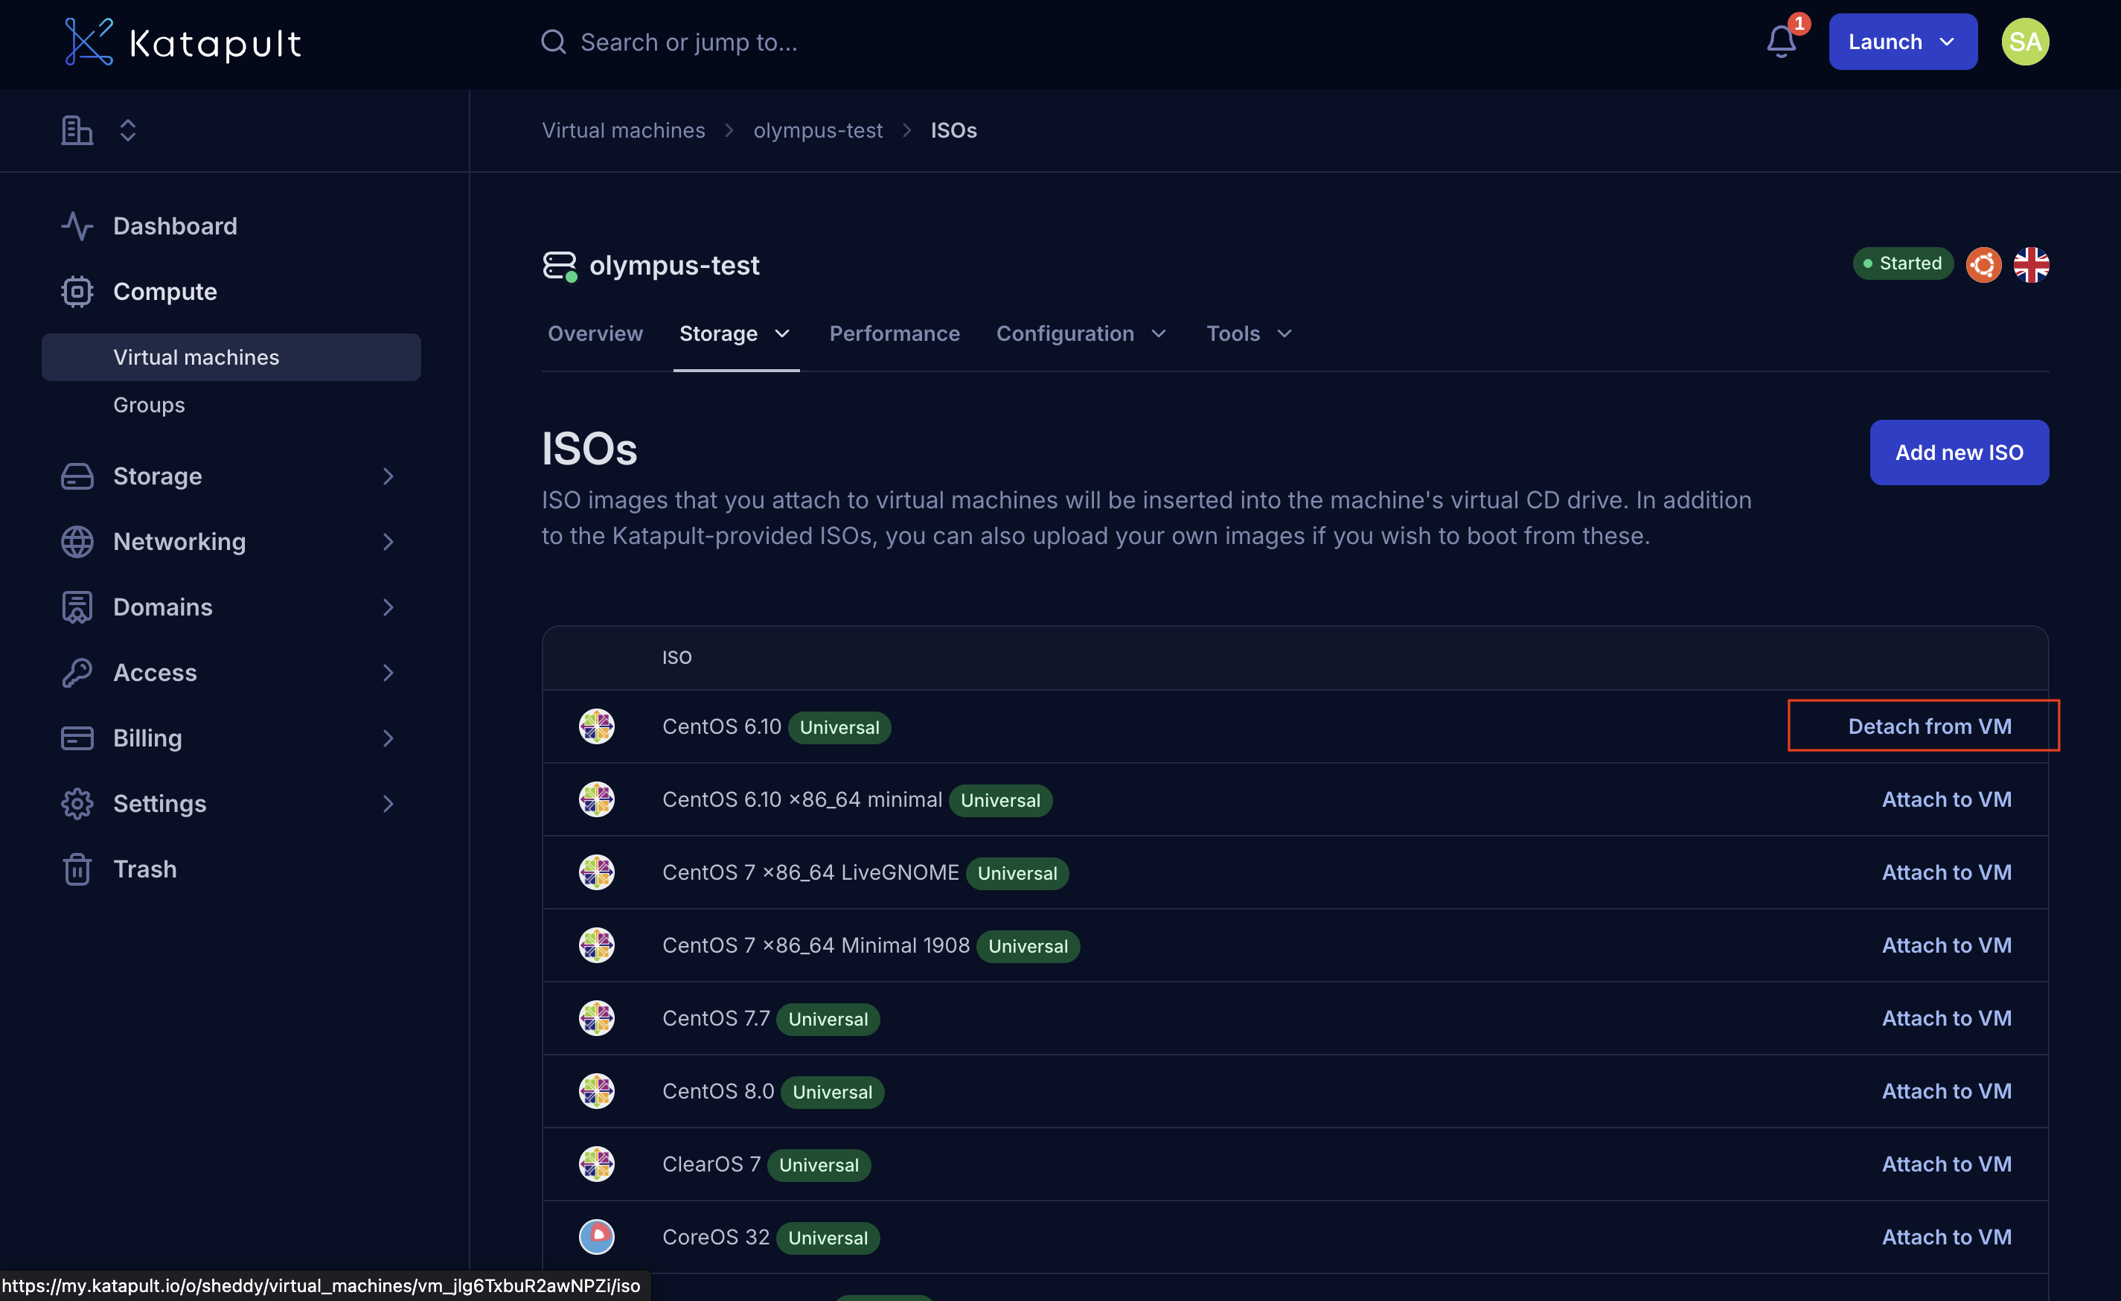Click the Storage drive icon in sidebar
2121x1301 pixels.
click(x=77, y=476)
